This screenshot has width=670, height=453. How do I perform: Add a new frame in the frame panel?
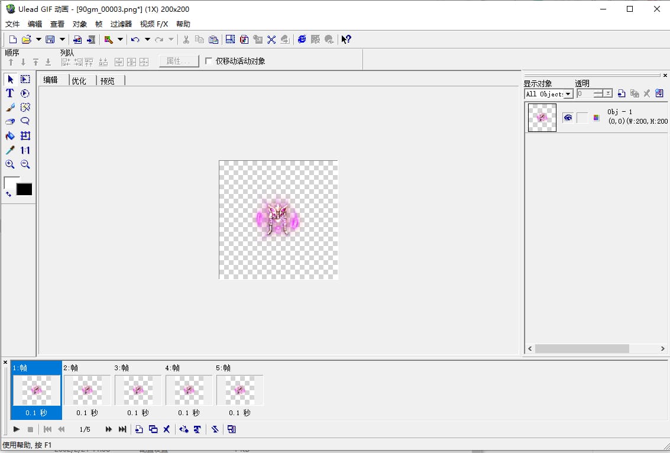[139, 429]
